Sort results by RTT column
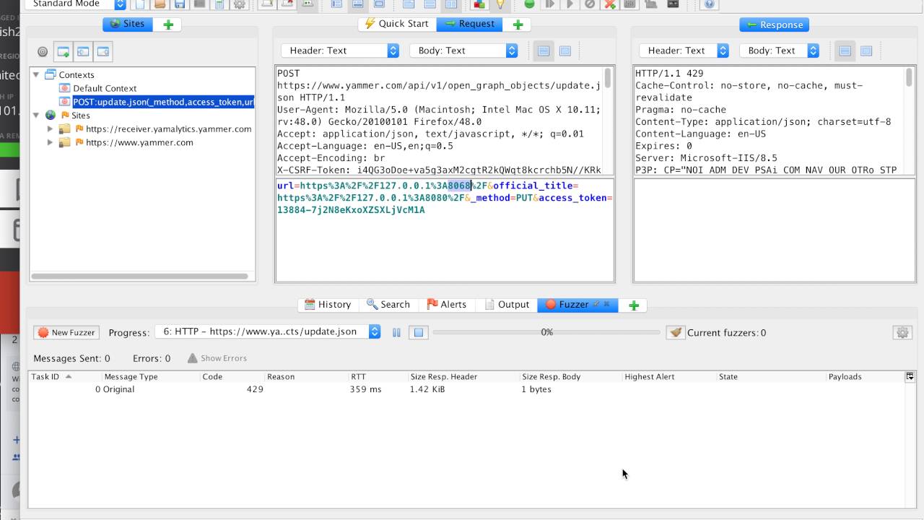The width and height of the screenshot is (924, 520). [x=378, y=376]
